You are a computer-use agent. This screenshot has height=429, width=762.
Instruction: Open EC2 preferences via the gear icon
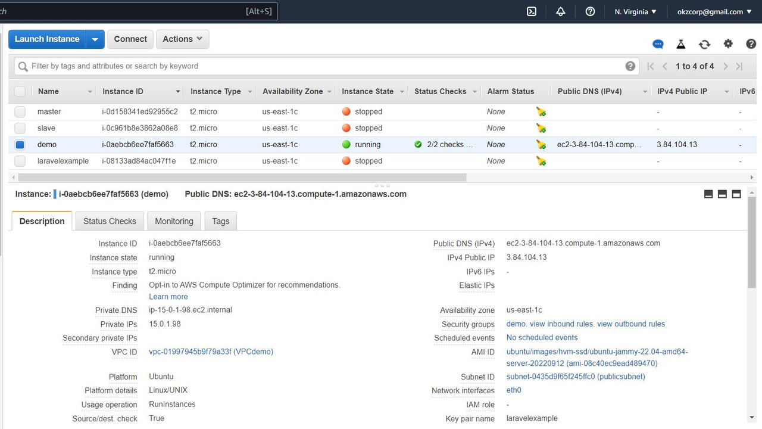[x=727, y=43]
